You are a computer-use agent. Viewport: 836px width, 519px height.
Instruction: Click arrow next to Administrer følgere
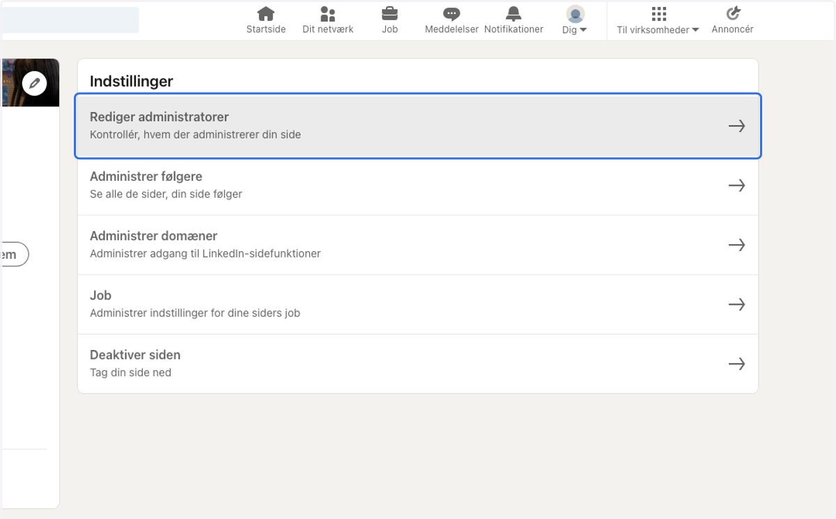coord(736,186)
